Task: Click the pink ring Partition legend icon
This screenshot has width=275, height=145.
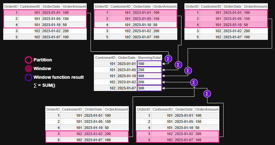Action: [x=28, y=60]
